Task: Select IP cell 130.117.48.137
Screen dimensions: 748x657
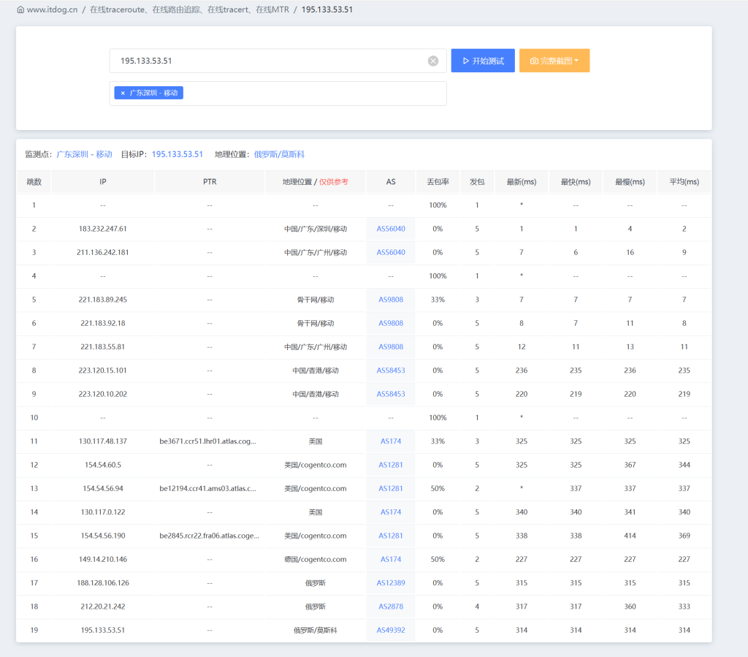Action: [102, 441]
